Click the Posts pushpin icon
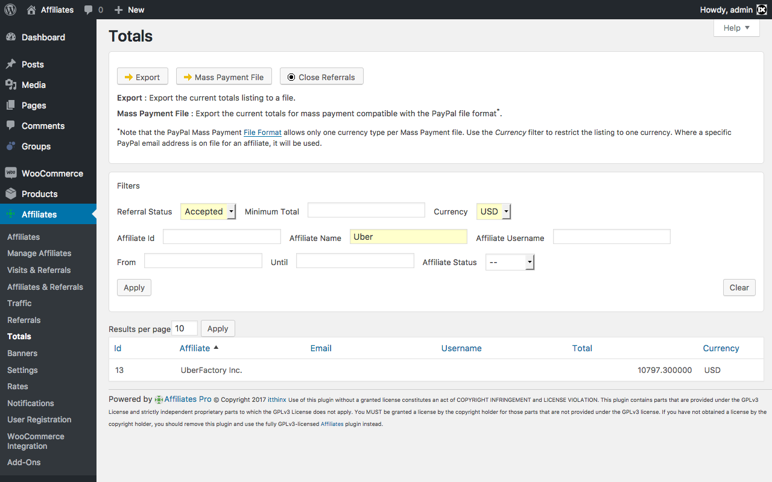Viewport: 772px width, 482px height. pyautogui.click(x=11, y=64)
